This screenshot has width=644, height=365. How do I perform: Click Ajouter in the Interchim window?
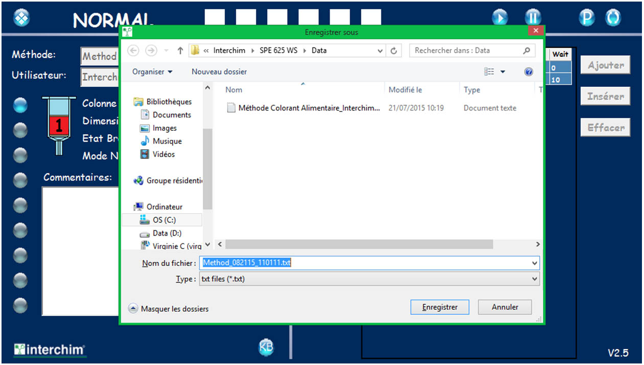[x=605, y=65]
